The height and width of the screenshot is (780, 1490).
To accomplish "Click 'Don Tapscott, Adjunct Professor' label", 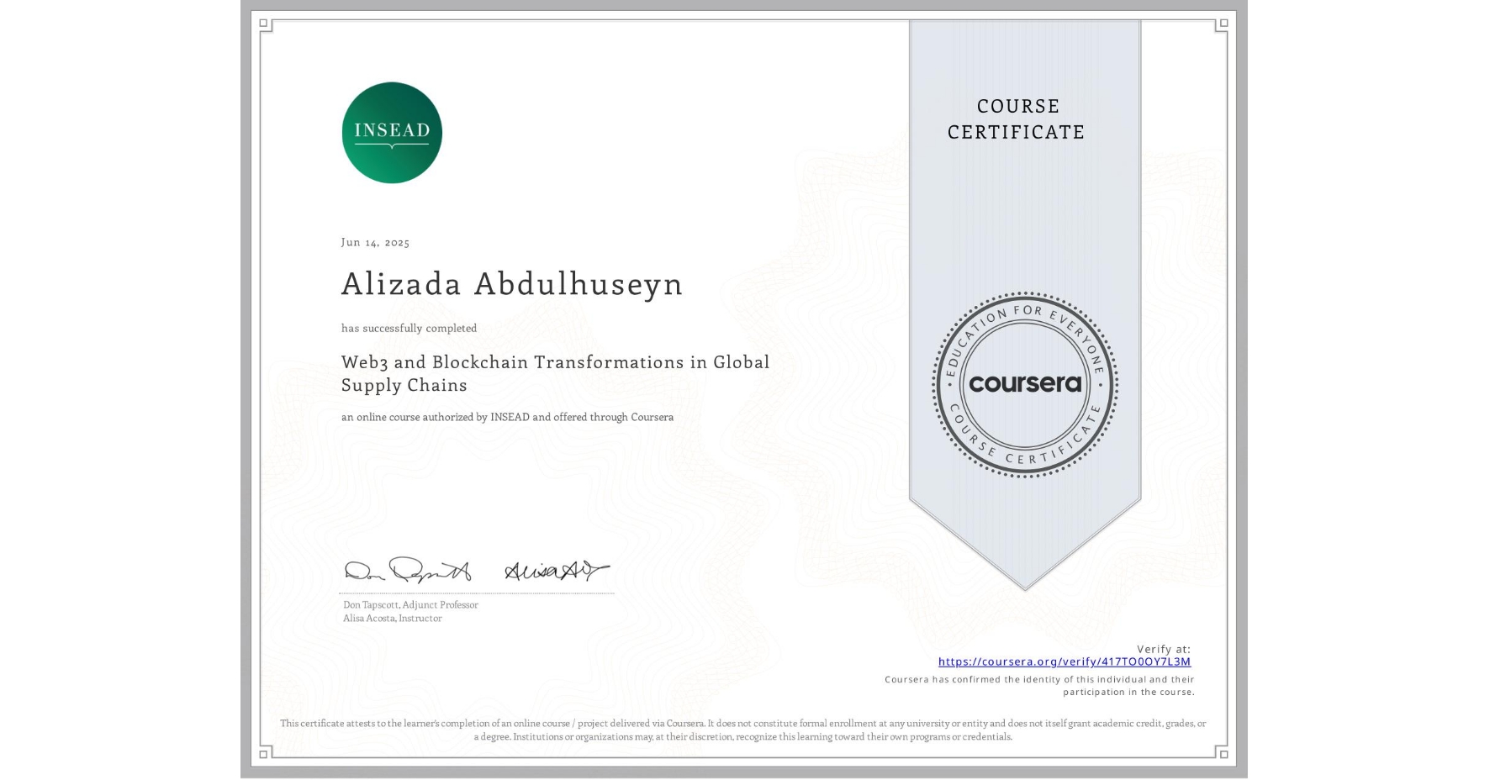I will click(410, 604).
